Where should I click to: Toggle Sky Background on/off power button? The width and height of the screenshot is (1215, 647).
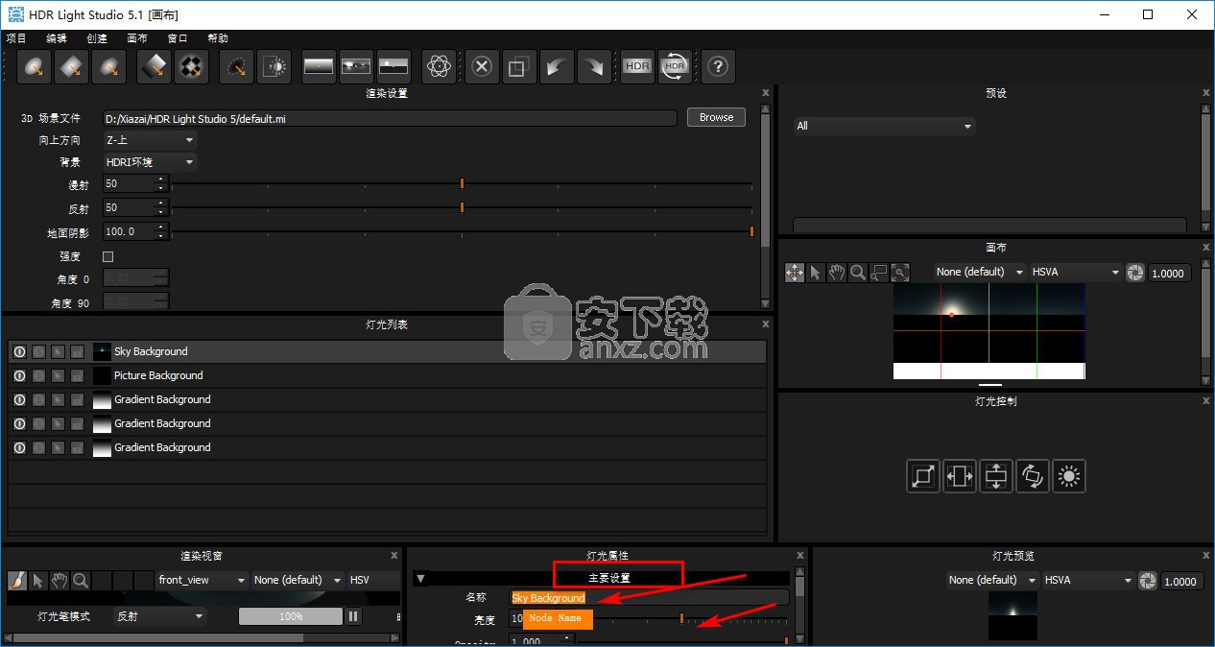tap(19, 351)
